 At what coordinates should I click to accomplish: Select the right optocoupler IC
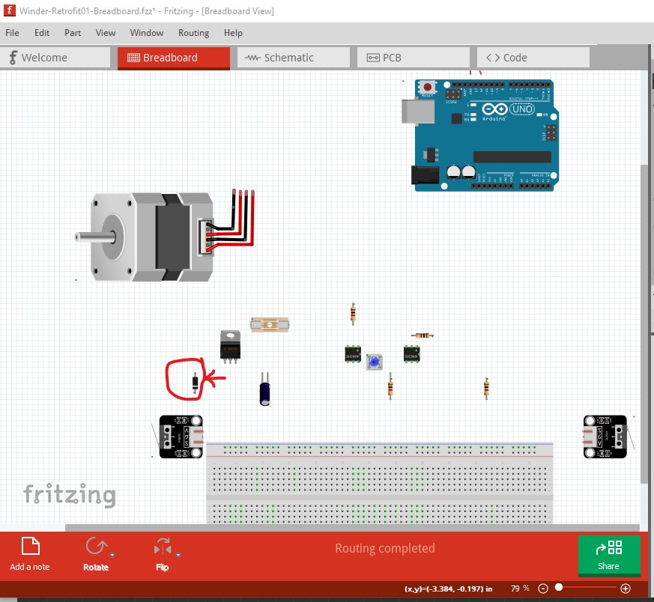coord(412,354)
